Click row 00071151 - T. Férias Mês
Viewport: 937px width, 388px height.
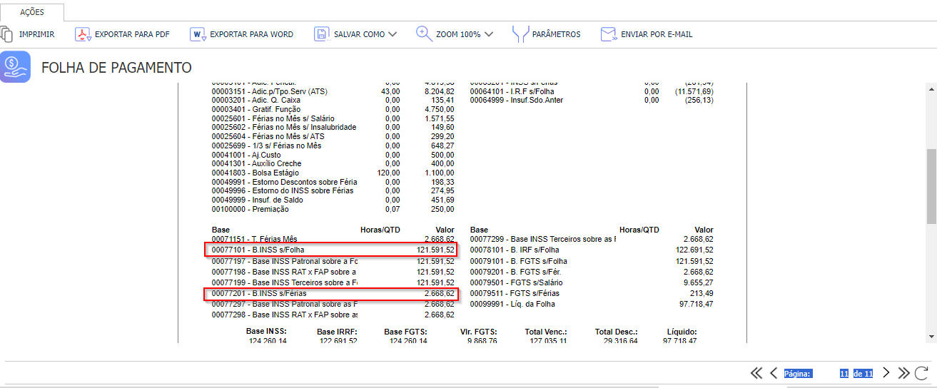(x=333, y=239)
